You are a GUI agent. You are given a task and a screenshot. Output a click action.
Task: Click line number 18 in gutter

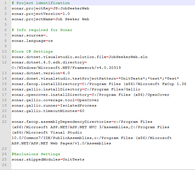click(x=4, y=100)
